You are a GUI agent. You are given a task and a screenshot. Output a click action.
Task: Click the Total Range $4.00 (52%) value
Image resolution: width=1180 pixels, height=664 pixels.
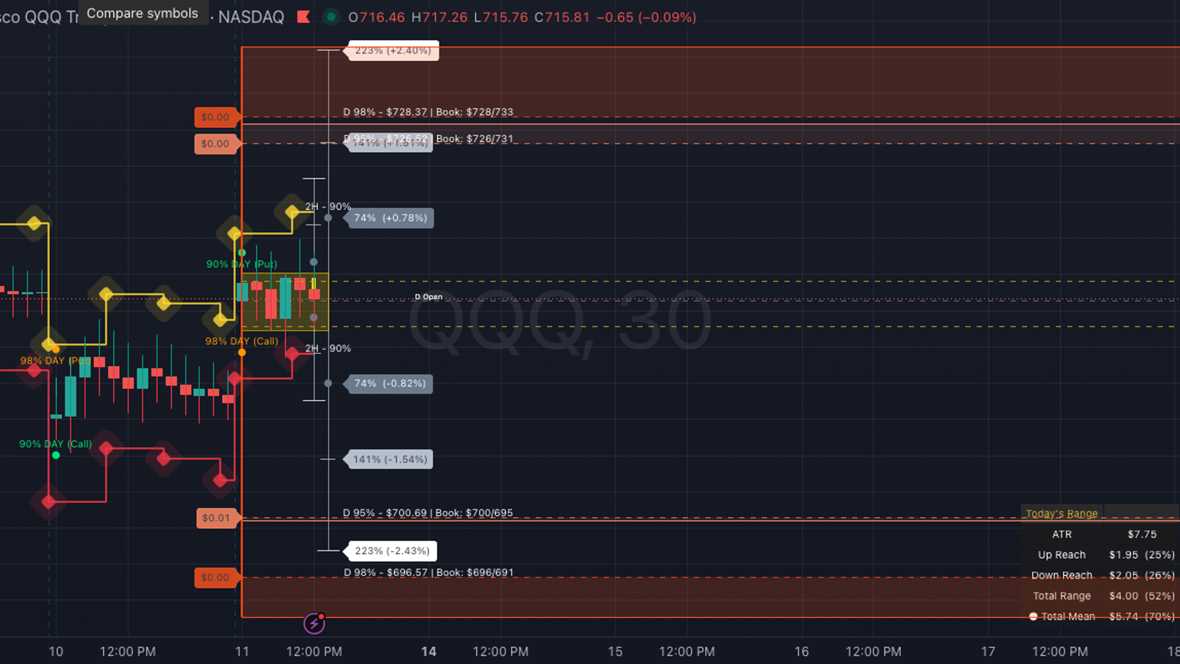point(1142,596)
